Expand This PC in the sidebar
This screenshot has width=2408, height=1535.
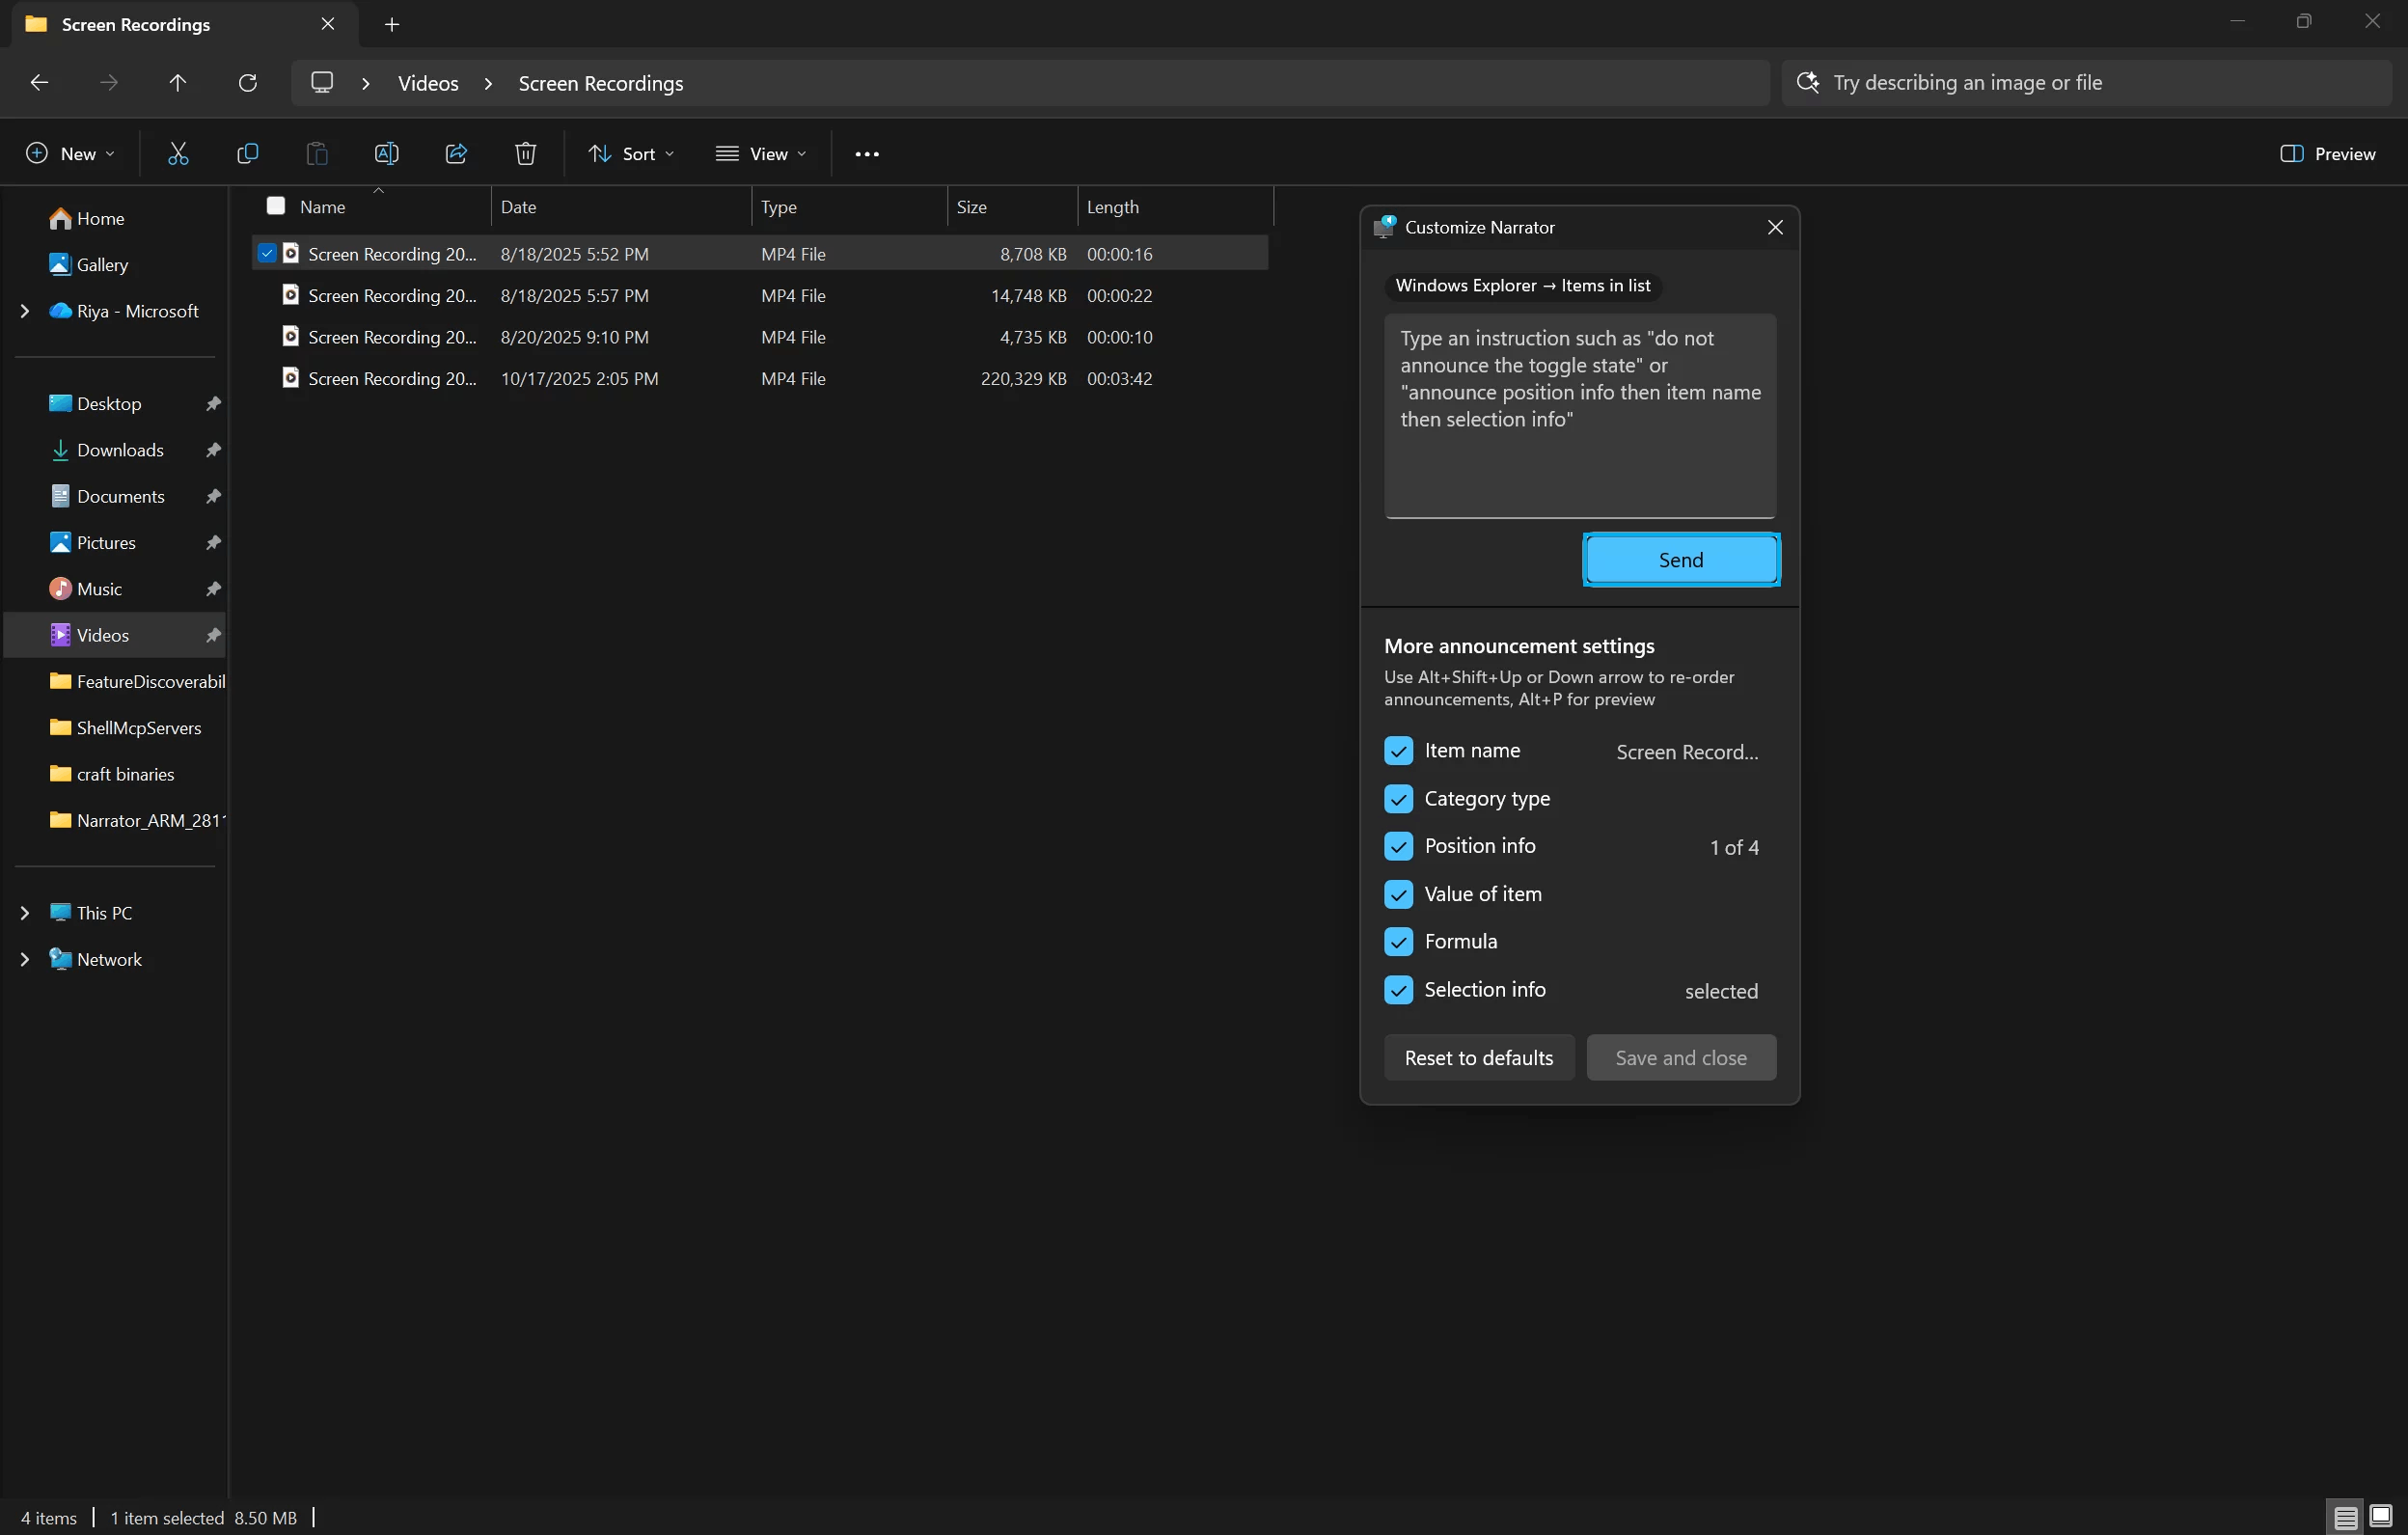[x=25, y=912]
